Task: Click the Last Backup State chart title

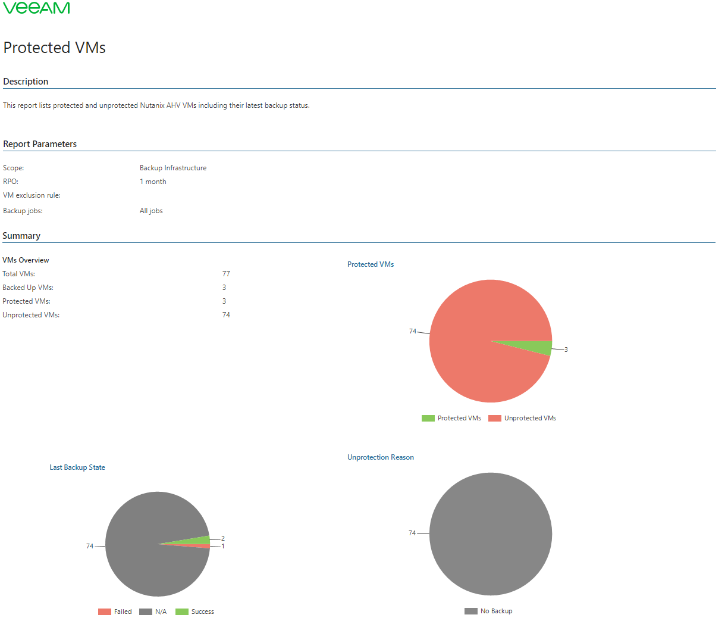Action: [77, 467]
